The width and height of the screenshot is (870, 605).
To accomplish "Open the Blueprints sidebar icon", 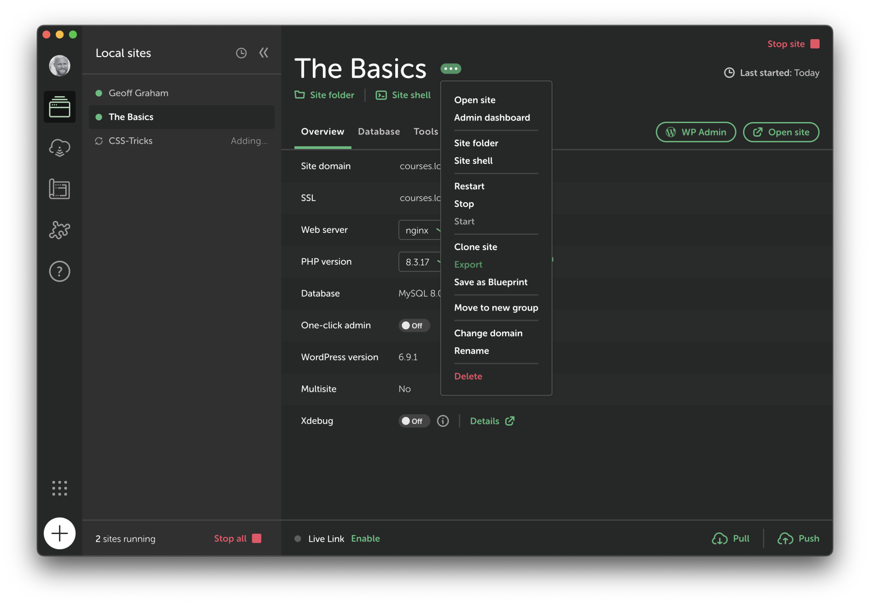I will point(59,189).
